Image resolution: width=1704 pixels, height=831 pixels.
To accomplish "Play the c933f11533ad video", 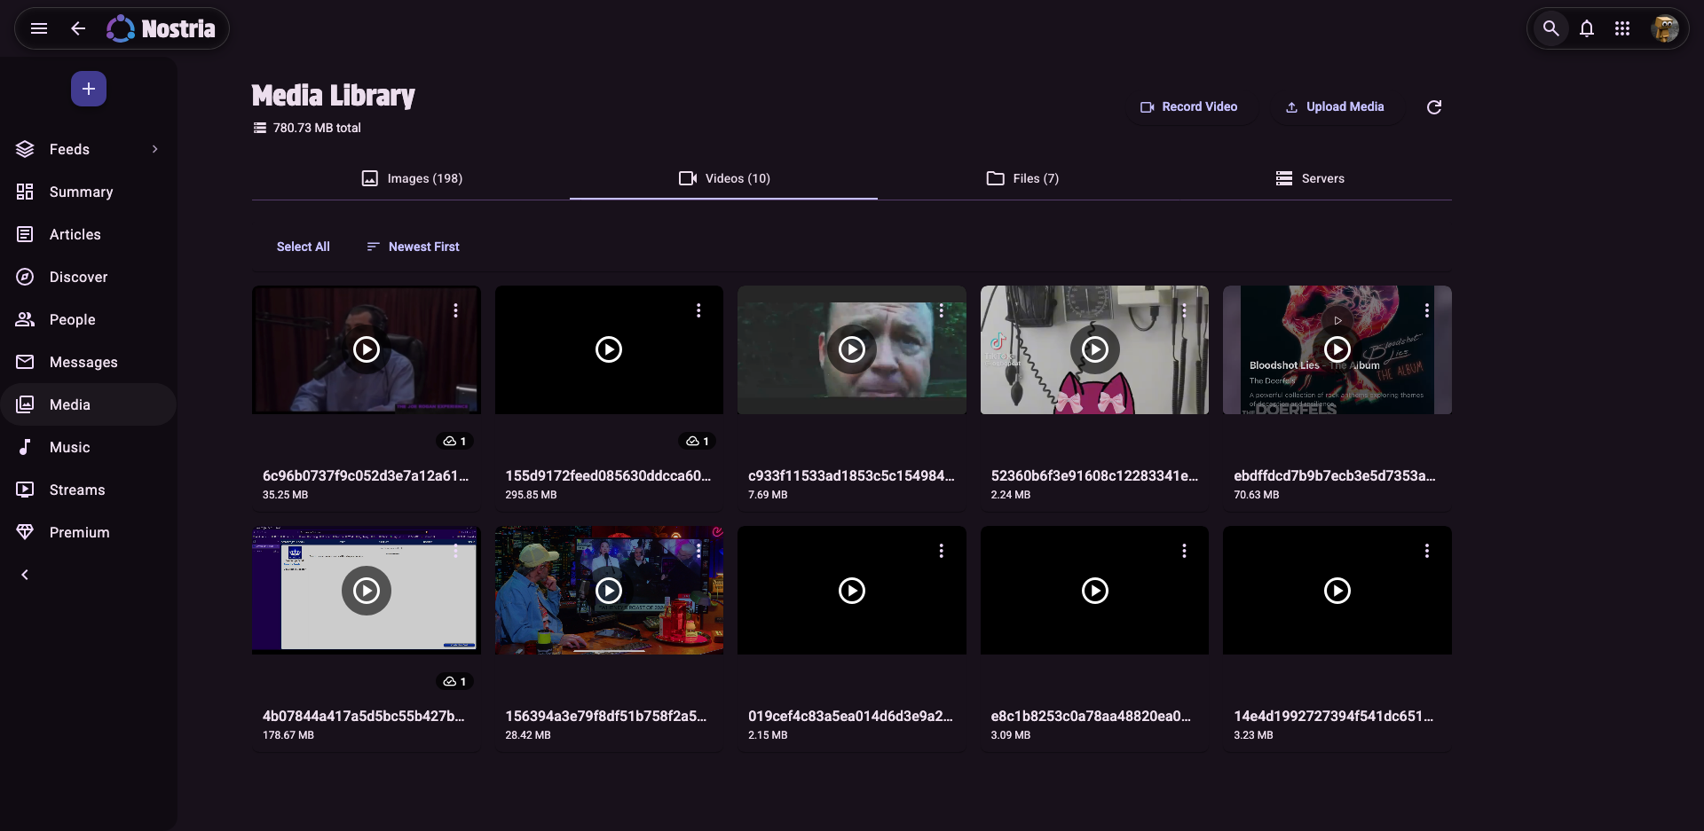I will click(851, 349).
